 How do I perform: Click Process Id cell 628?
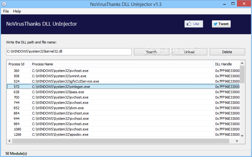tap(17, 92)
